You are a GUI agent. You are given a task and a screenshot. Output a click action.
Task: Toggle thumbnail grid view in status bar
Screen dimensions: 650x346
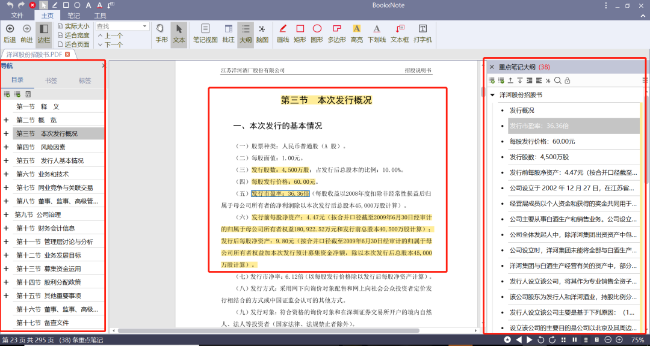(x=563, y=340)
